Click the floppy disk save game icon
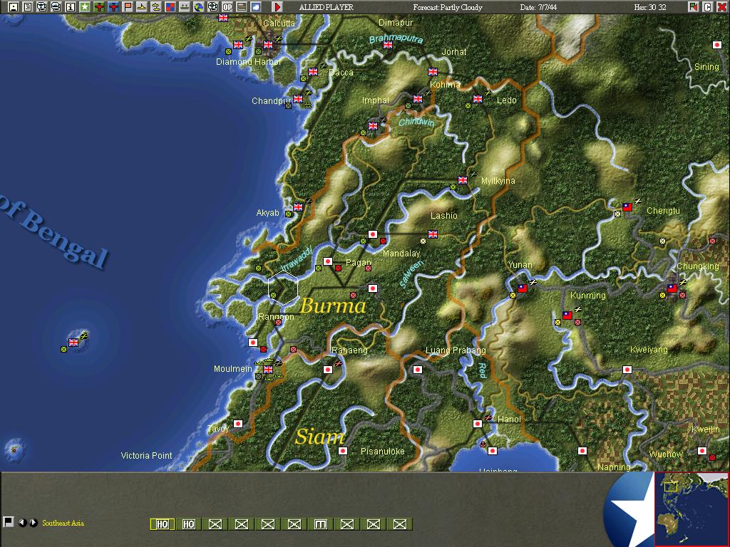This screenshot has height=547, width=730. click(x=14, y=6)
